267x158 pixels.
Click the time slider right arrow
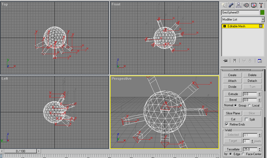coord(39,151)
